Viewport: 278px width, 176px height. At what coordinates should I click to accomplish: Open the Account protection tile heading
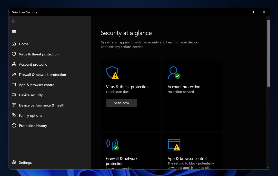click(x=184, y=87)
